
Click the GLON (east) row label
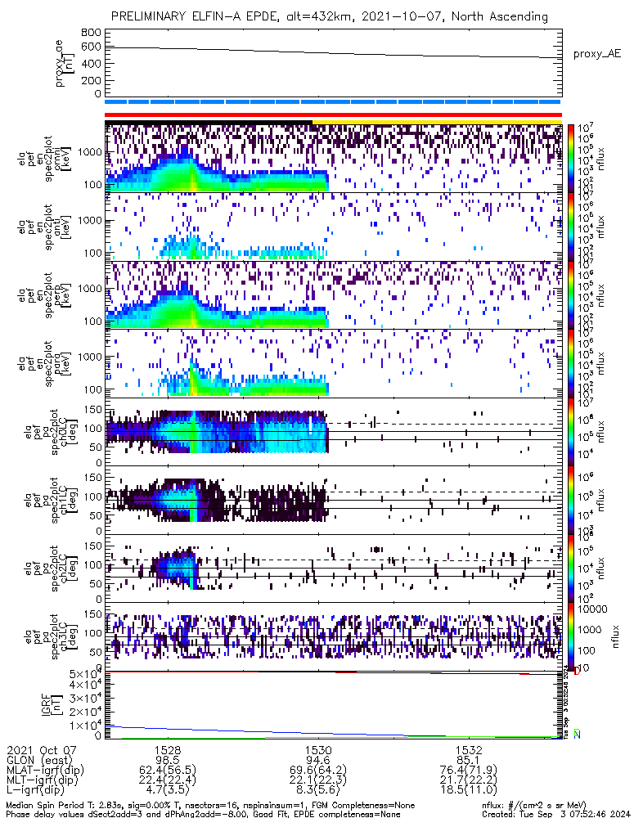pyautogui.click(x=39, y=760)
